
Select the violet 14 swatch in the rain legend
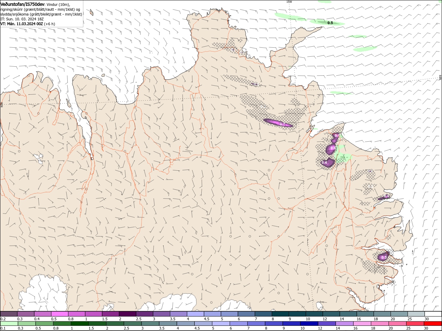click(x=345, y=323)
